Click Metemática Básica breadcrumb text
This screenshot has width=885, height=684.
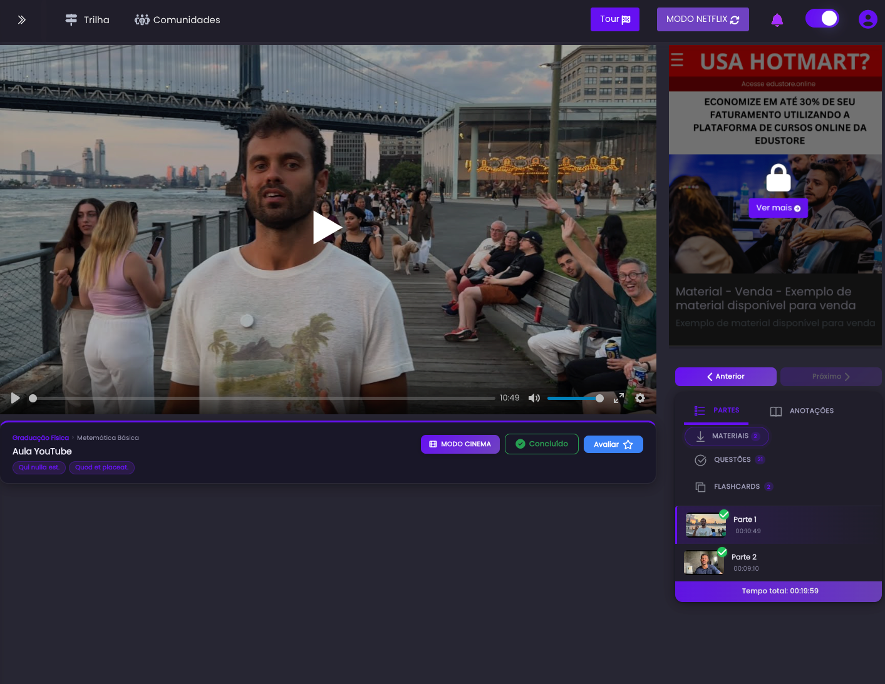click(108, 438)
